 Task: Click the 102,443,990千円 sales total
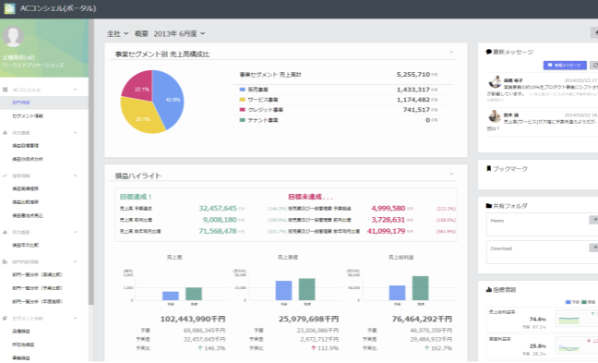[193, 319]
